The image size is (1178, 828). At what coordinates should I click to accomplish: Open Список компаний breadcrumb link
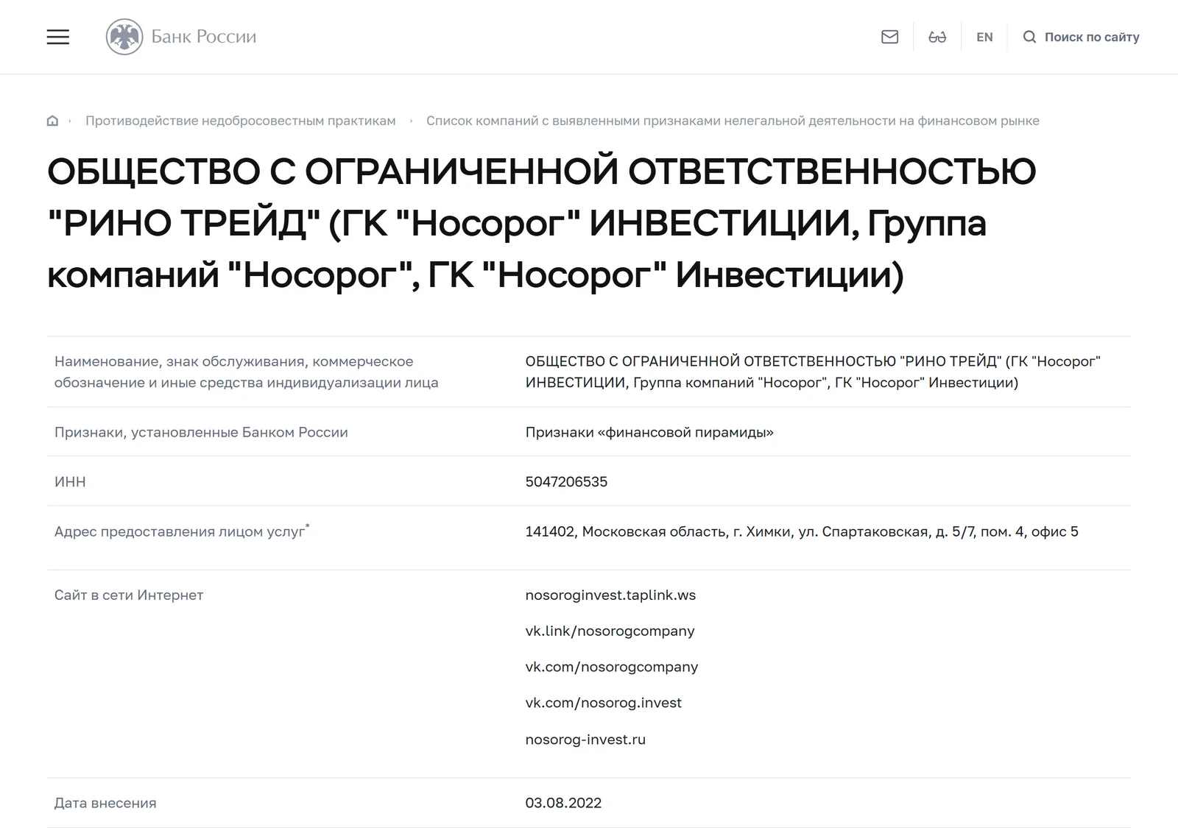[733, 121]
